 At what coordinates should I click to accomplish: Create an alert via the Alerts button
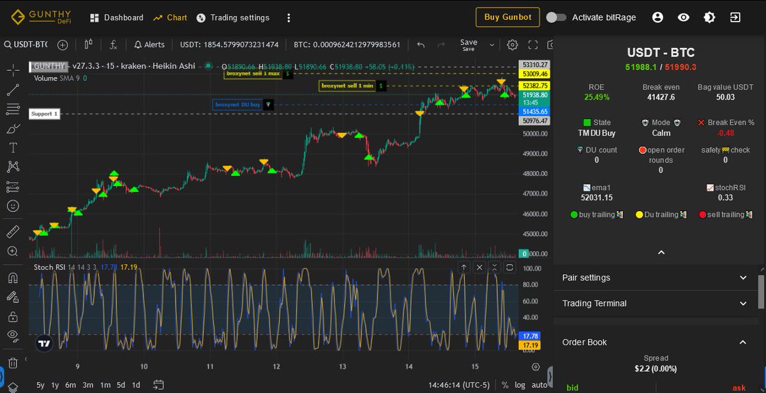pos(149,45)
